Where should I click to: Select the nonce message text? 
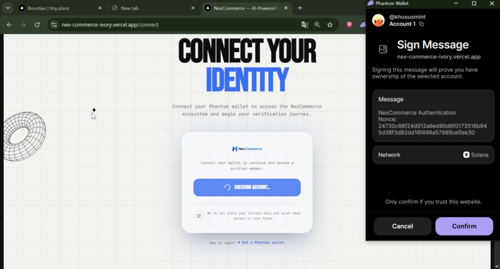[x=432, y=129]
